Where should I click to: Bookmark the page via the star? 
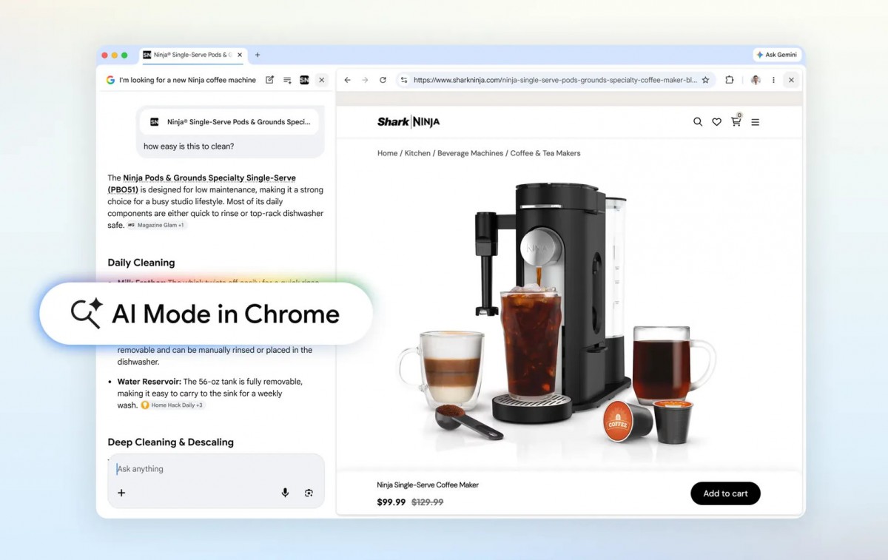tap(705, 79)
